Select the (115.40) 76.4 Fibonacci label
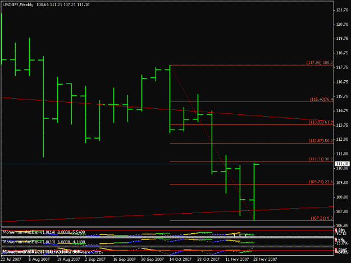This screenshot has width=351, height=263. click(321, 99)
